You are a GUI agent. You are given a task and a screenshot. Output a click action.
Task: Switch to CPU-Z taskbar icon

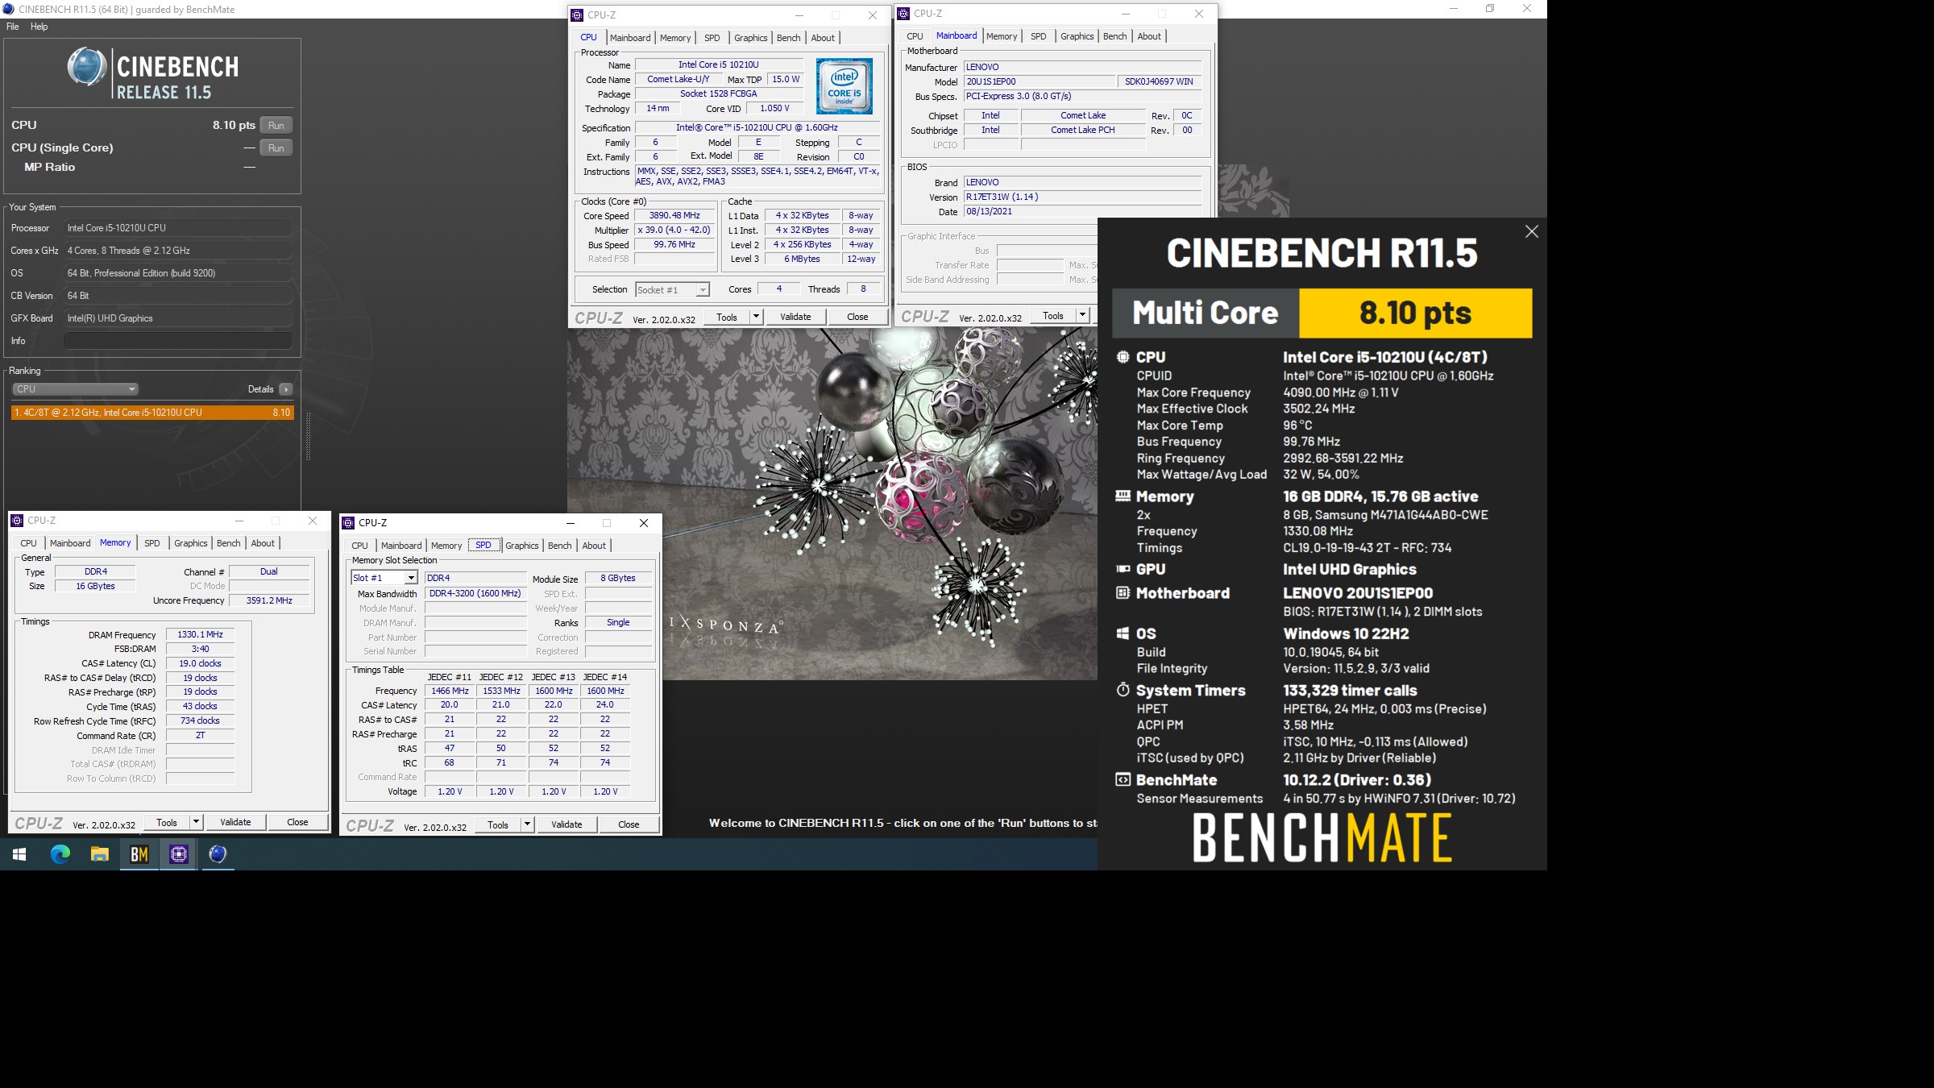(179, 854)
